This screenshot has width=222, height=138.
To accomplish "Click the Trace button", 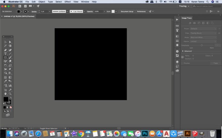I will point(216,63).
